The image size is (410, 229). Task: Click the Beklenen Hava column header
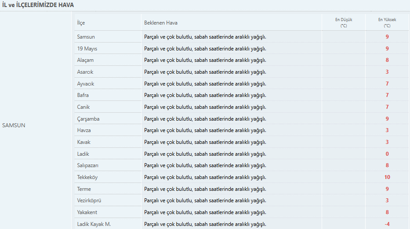(161, 23)
